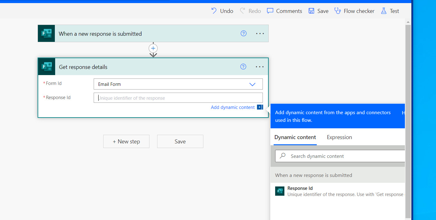Switch to the Expression tab
Viewport: 436px width, 220px height.
[x=339, y=137]
